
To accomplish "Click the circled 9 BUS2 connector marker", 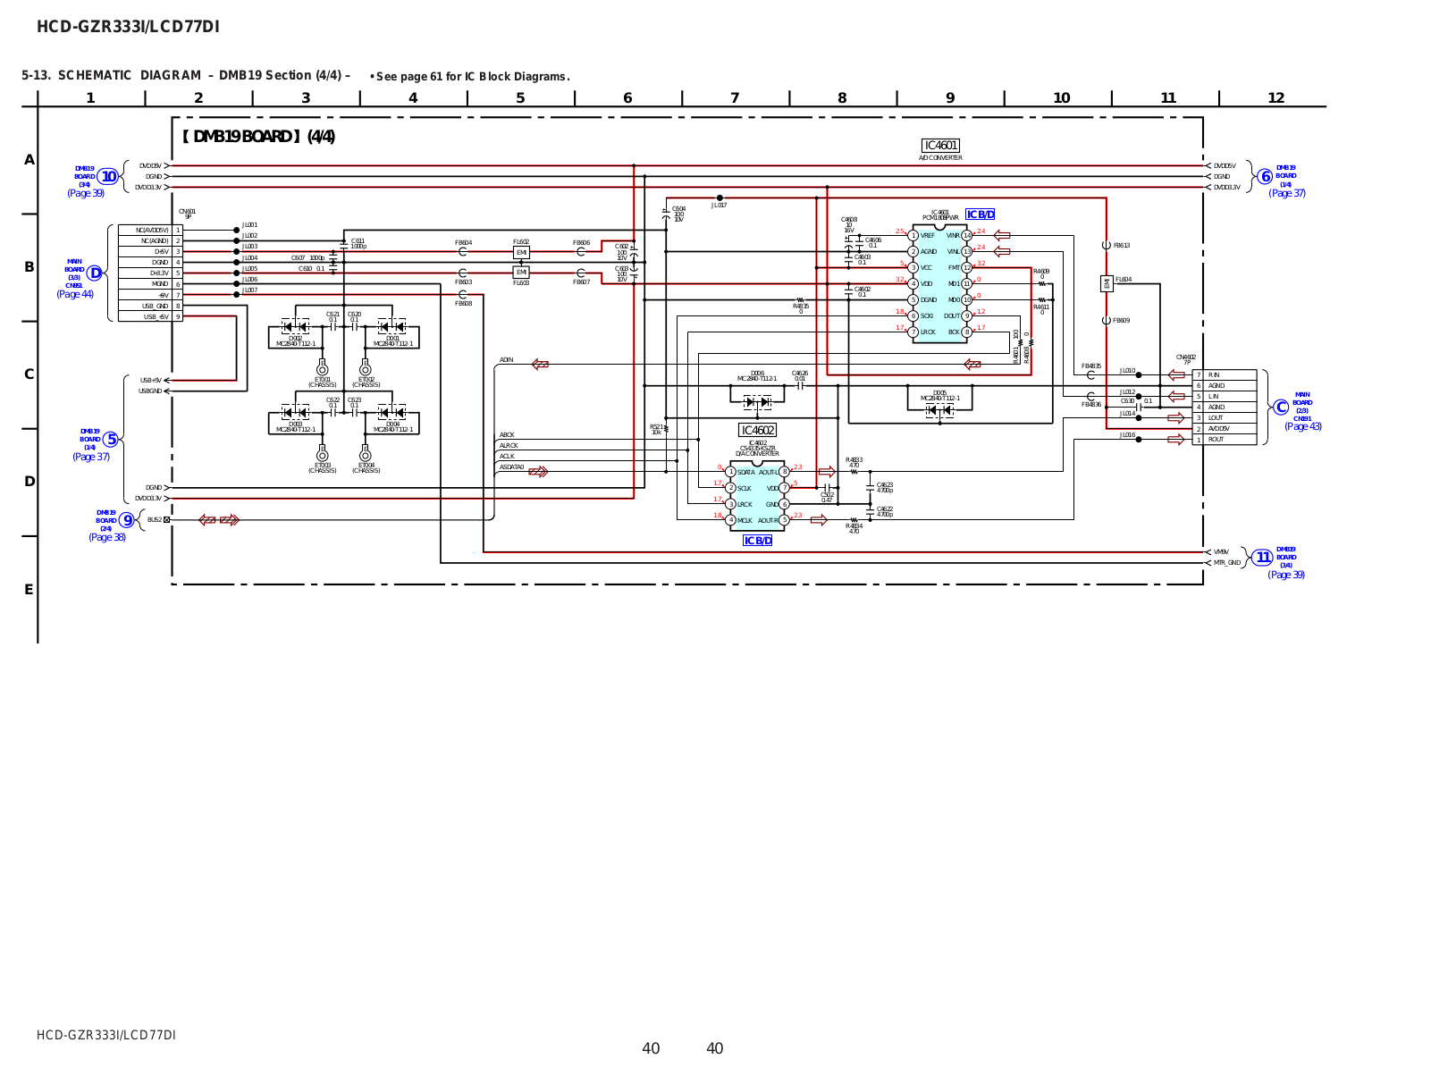I will coord(128,520).
